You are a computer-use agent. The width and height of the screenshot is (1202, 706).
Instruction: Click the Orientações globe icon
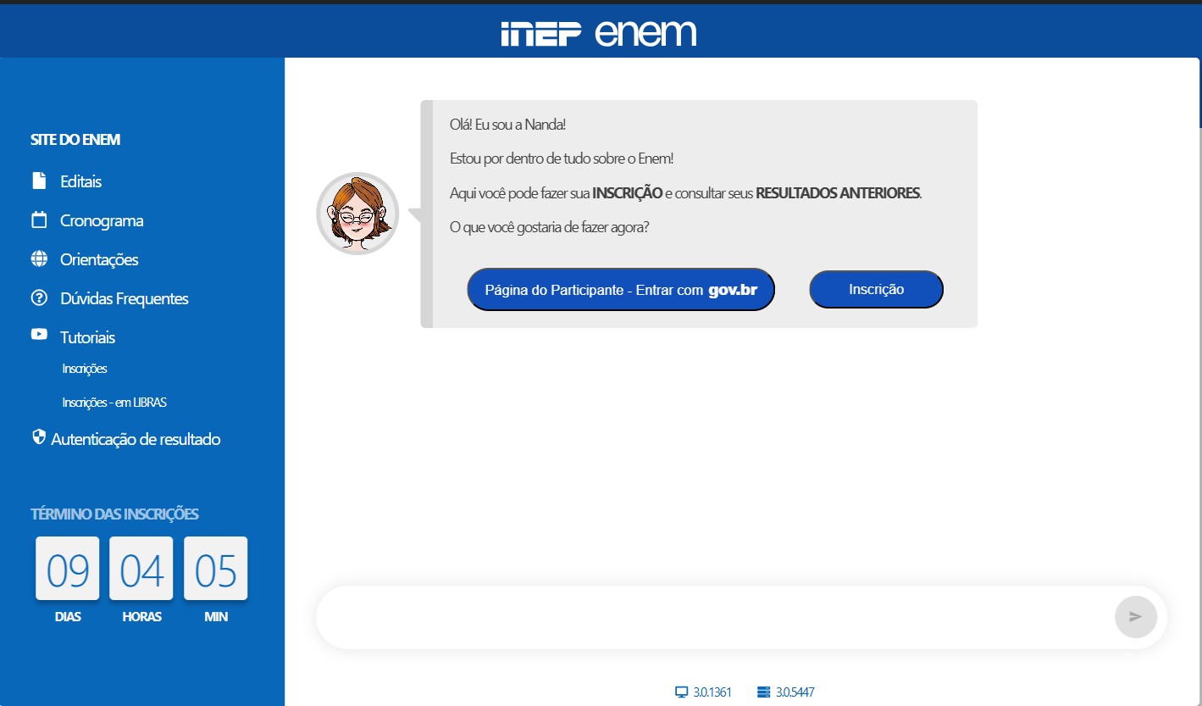(39, 258)
